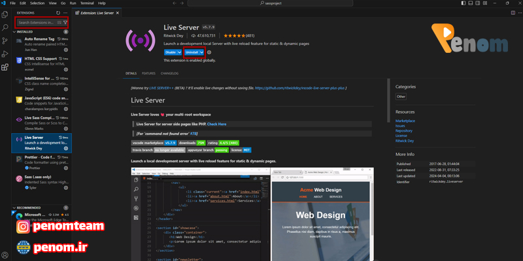Open Run and Debug view
The image size is (523, 261).
[x=5, y=54]
